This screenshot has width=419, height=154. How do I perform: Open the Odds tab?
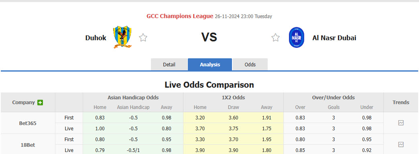point(250,65)
